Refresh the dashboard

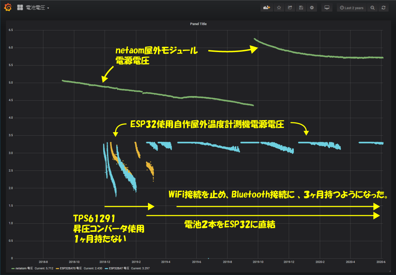click(x=383, y=8)
